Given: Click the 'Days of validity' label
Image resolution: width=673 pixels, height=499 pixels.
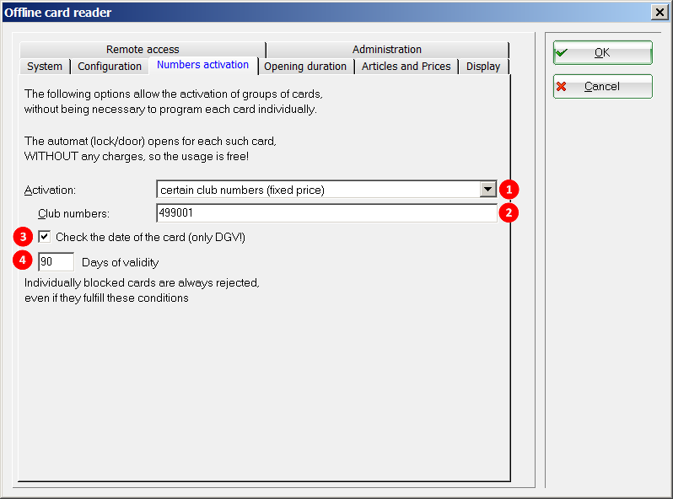Looking at the screenshot, I should tap(120, 263).
